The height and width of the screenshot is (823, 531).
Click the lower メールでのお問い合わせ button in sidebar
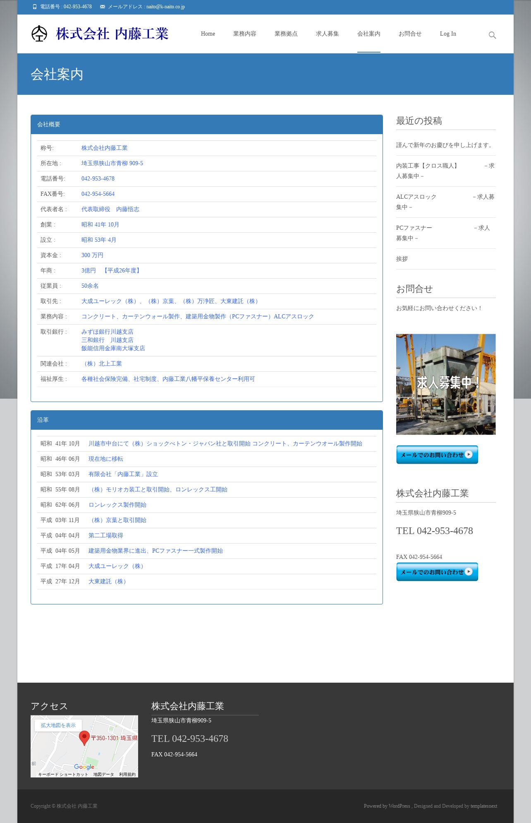(437, 572)
